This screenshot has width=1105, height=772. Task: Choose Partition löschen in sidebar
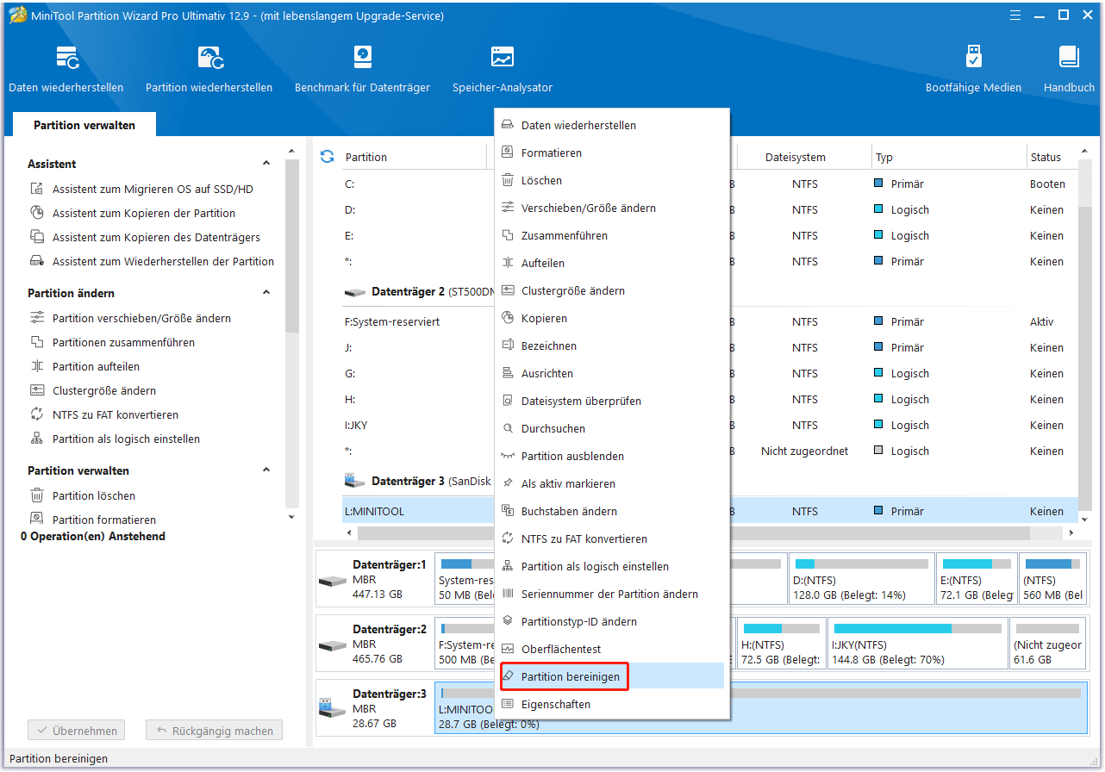[83, 495]
